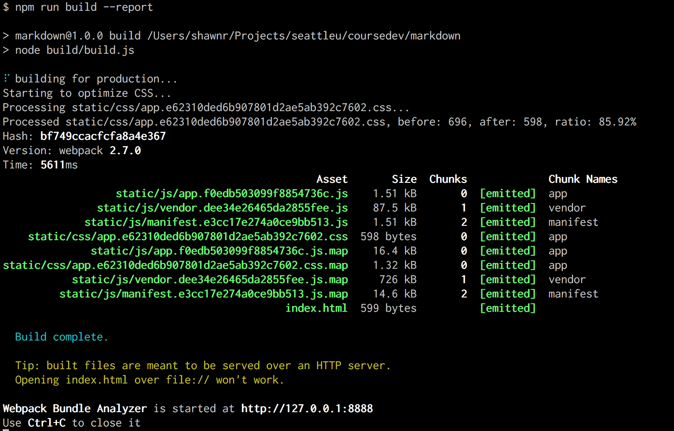Click the webpack version number 2.7.0
Image resolution: width=674 pixels, height=431 pixels.
[125, 151]
